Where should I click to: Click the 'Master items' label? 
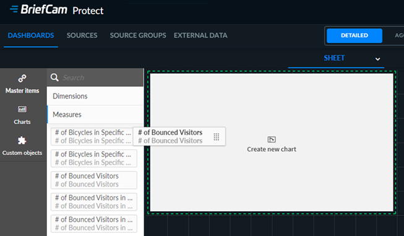tap(22, 90)
